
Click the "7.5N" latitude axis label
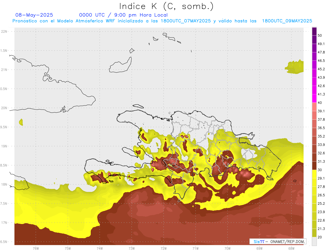[x=4, y=204]
